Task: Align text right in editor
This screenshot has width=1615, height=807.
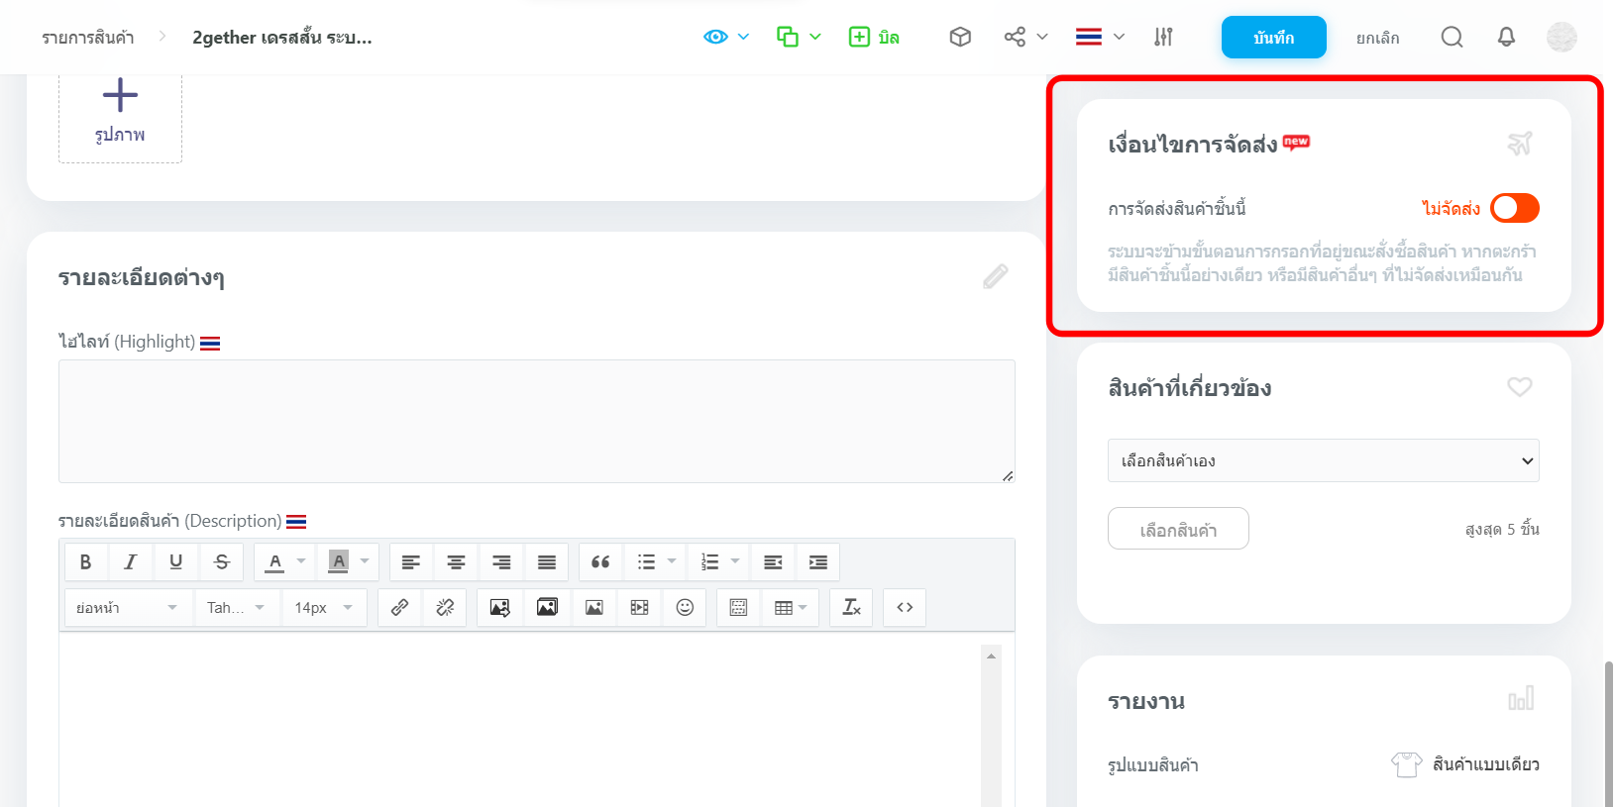Action: click(x=501, y=561)
